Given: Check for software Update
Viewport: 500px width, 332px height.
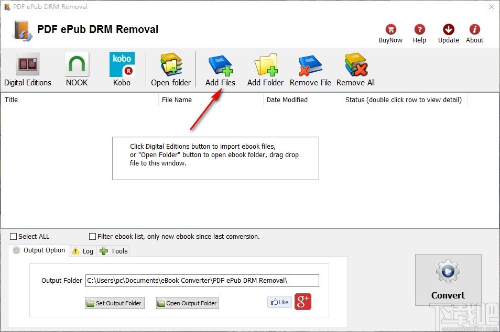Looking at the screenshot, I should (448, 34).
